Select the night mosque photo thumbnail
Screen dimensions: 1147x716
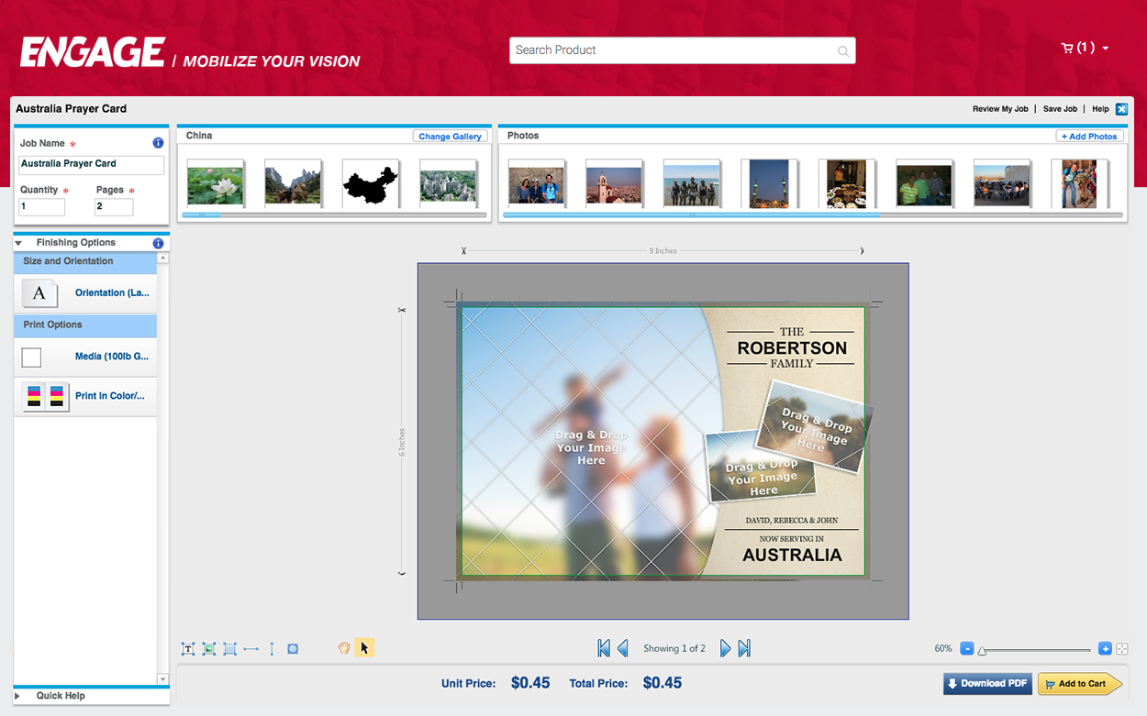[x=769, y=183]
